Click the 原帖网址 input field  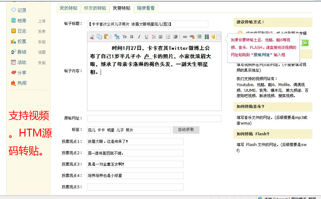[154, 118]
